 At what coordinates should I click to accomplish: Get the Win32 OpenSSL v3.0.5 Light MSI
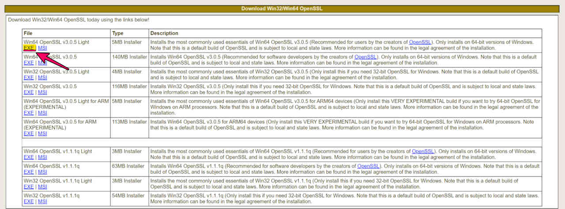[42, 78]
